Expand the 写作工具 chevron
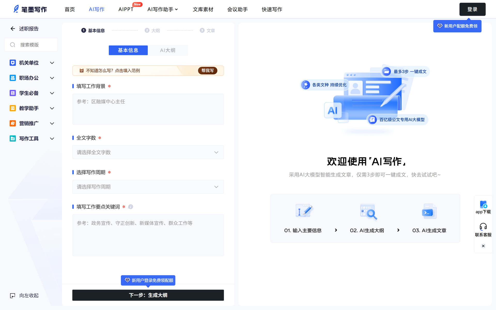 click(52, 138)
